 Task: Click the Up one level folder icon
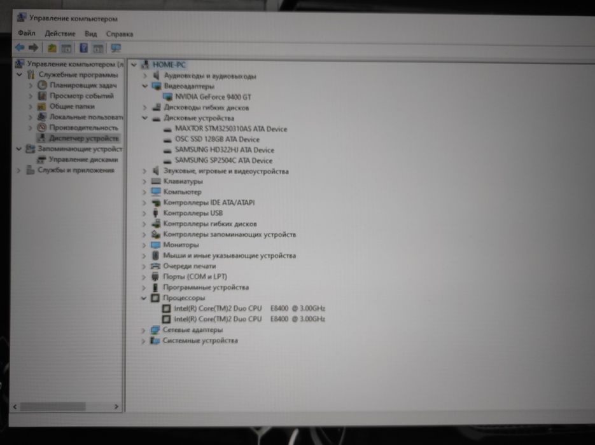[52, 48]
